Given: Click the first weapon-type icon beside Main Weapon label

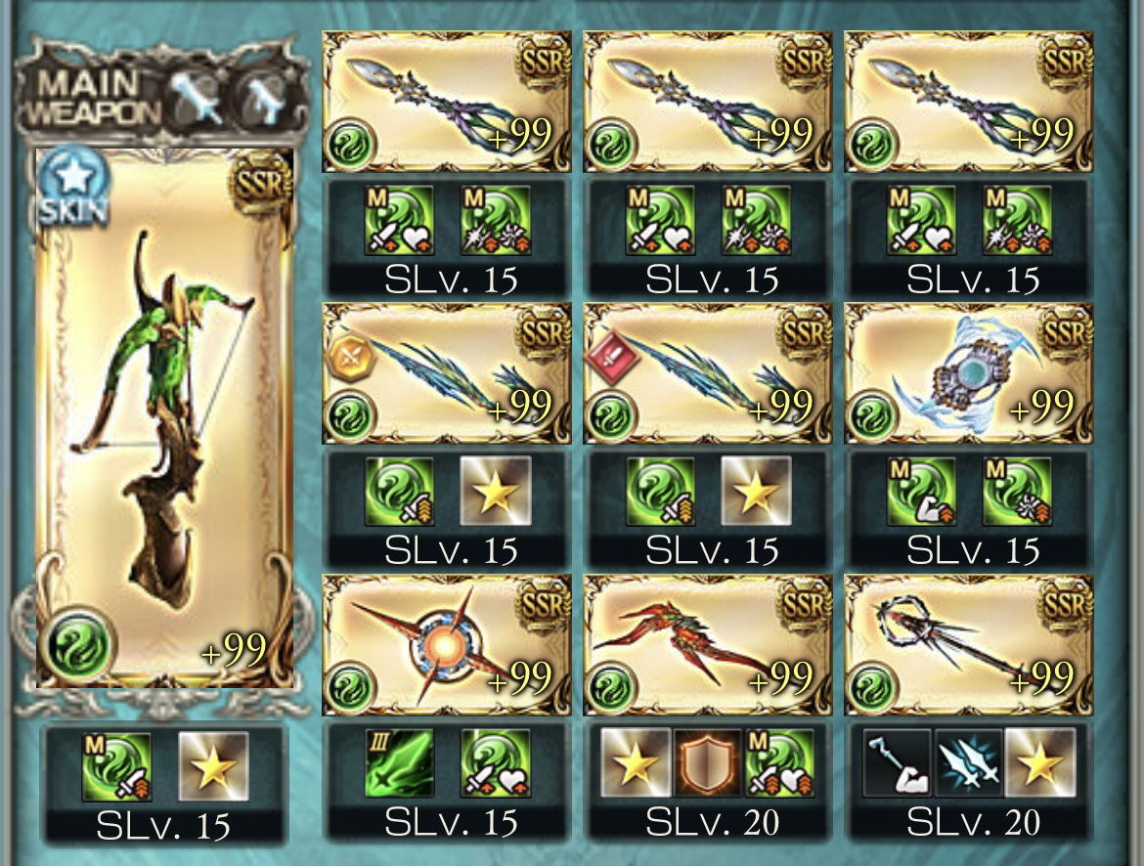Looking at the screenshot, I should tap(197, 100).
